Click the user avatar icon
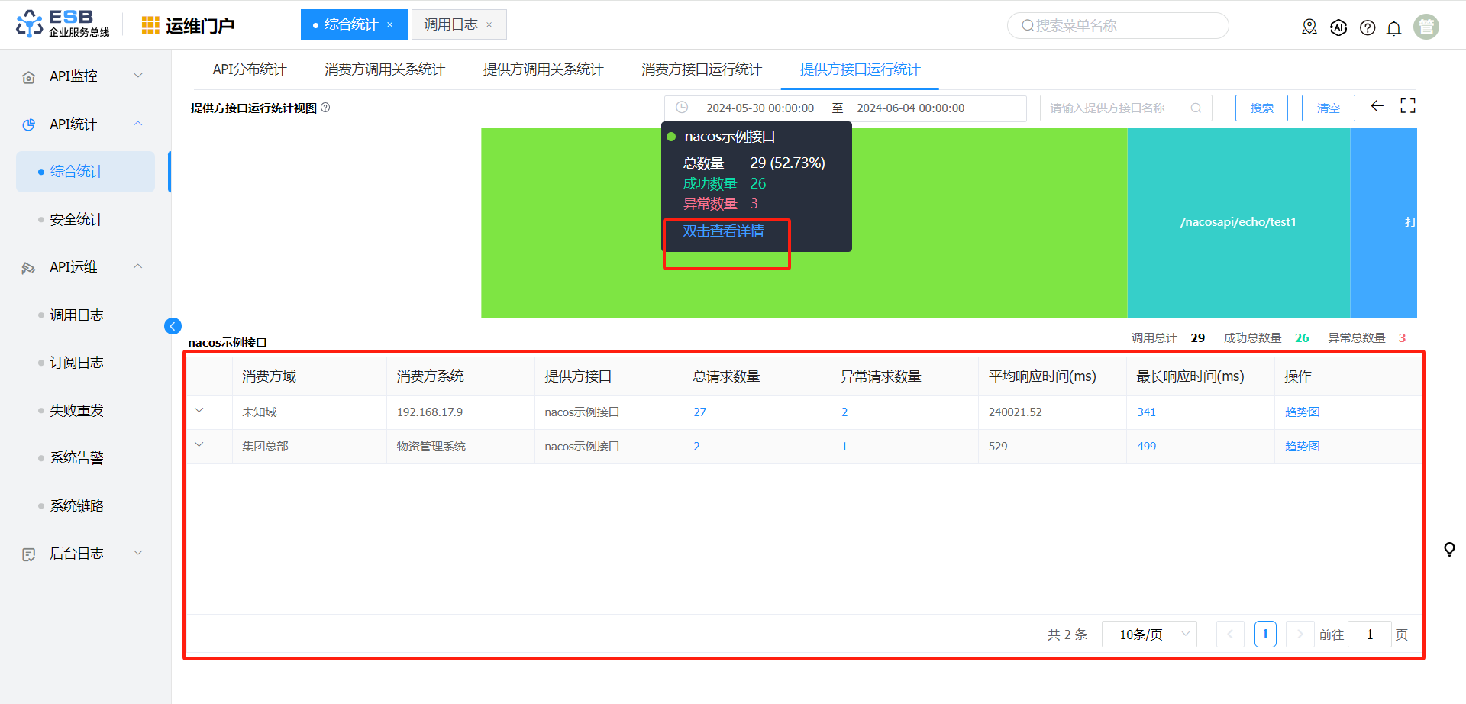The image size is (1466, 704). click(1426, 27)
